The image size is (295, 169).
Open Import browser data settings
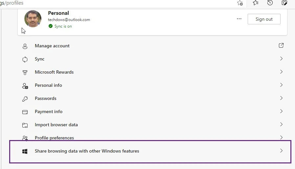[x=152, y=125]
